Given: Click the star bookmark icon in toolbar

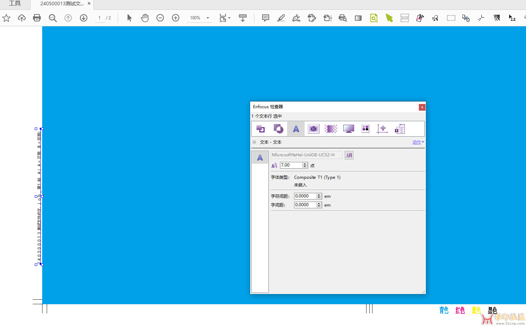Looking at the screenshot, I should 6,18.
